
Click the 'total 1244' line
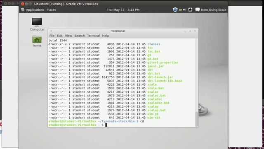pyautogui.click(x=58, y=41)
